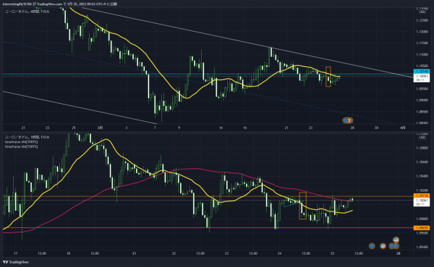Image resolution: width=434 pixels, height=267 pixels.
Task: Click the USD currency label on upper price axis
Action: click(422, 12)
